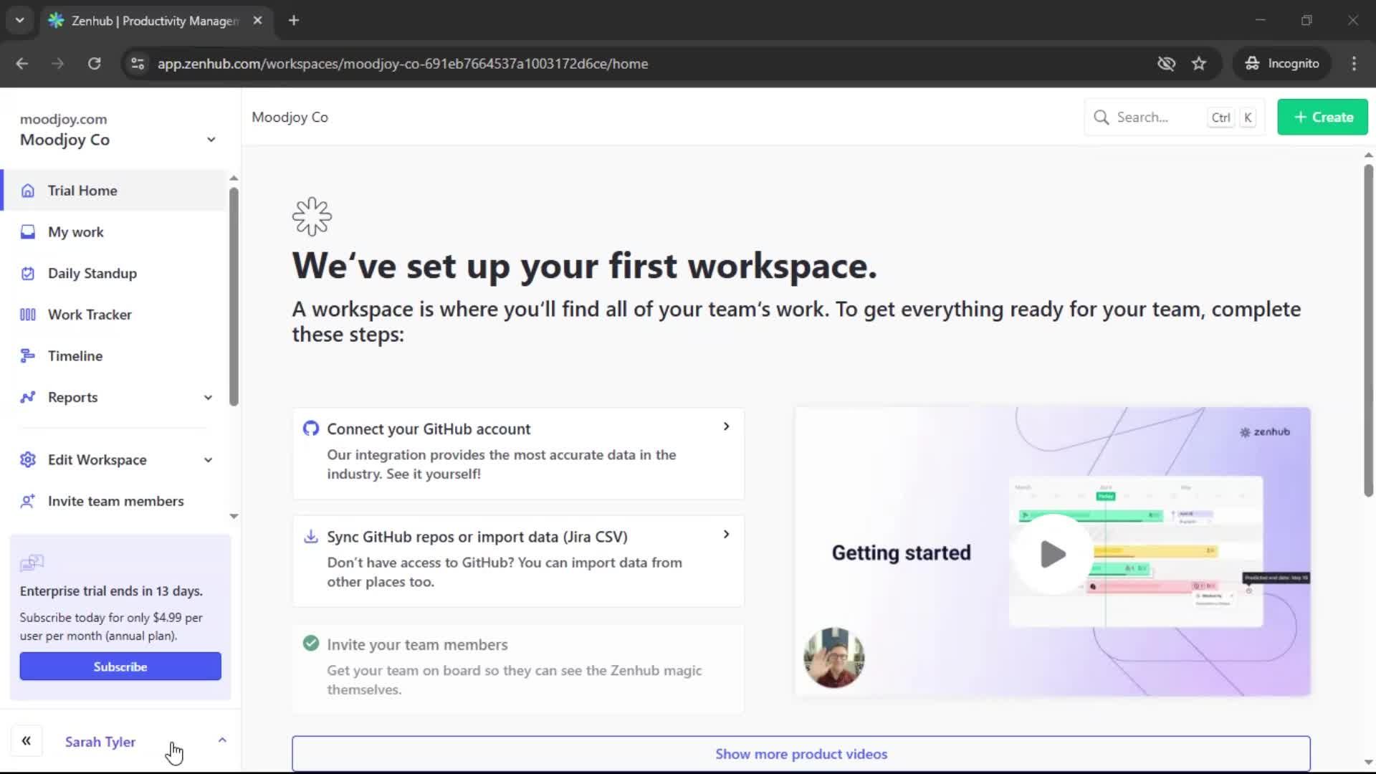The height and width of the screenshot is (774, 1376).
Task: Click the Zenhub flower logo in the browser tab
Action: coord(56,21)
